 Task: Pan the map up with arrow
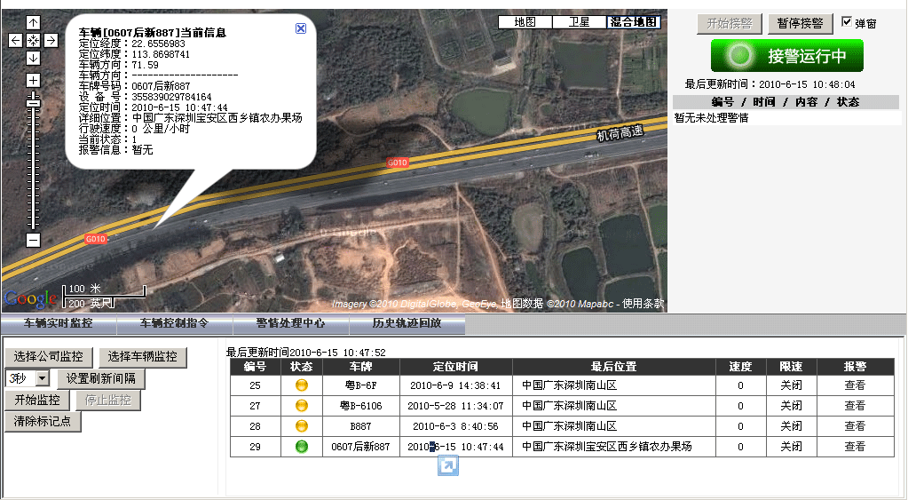point(33,22)
